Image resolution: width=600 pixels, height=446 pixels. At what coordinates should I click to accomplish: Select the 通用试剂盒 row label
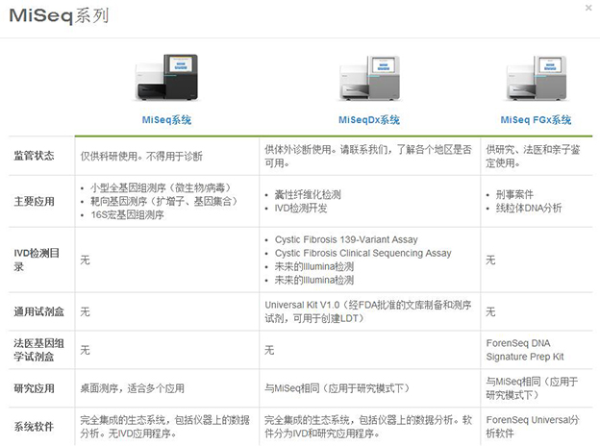pos(38,311)
